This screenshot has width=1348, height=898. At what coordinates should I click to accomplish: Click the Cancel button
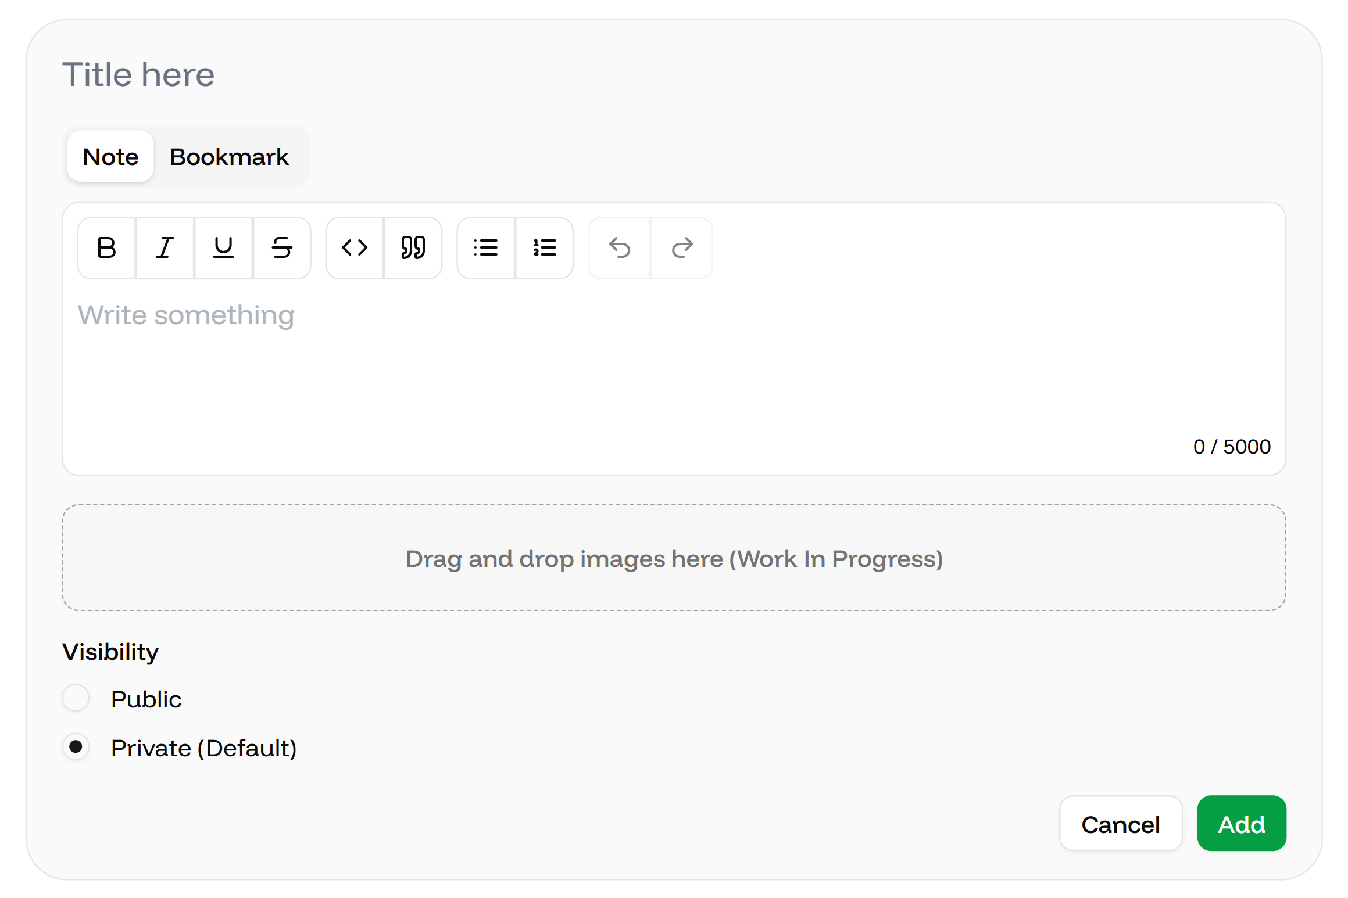tap(1121, 824)
